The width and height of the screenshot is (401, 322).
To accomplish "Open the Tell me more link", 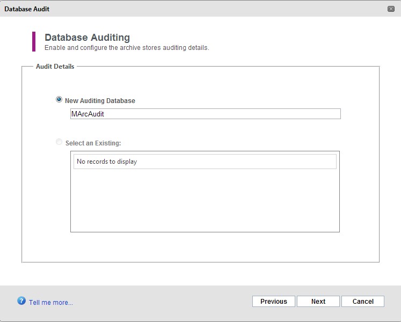I will coord(51,302).
